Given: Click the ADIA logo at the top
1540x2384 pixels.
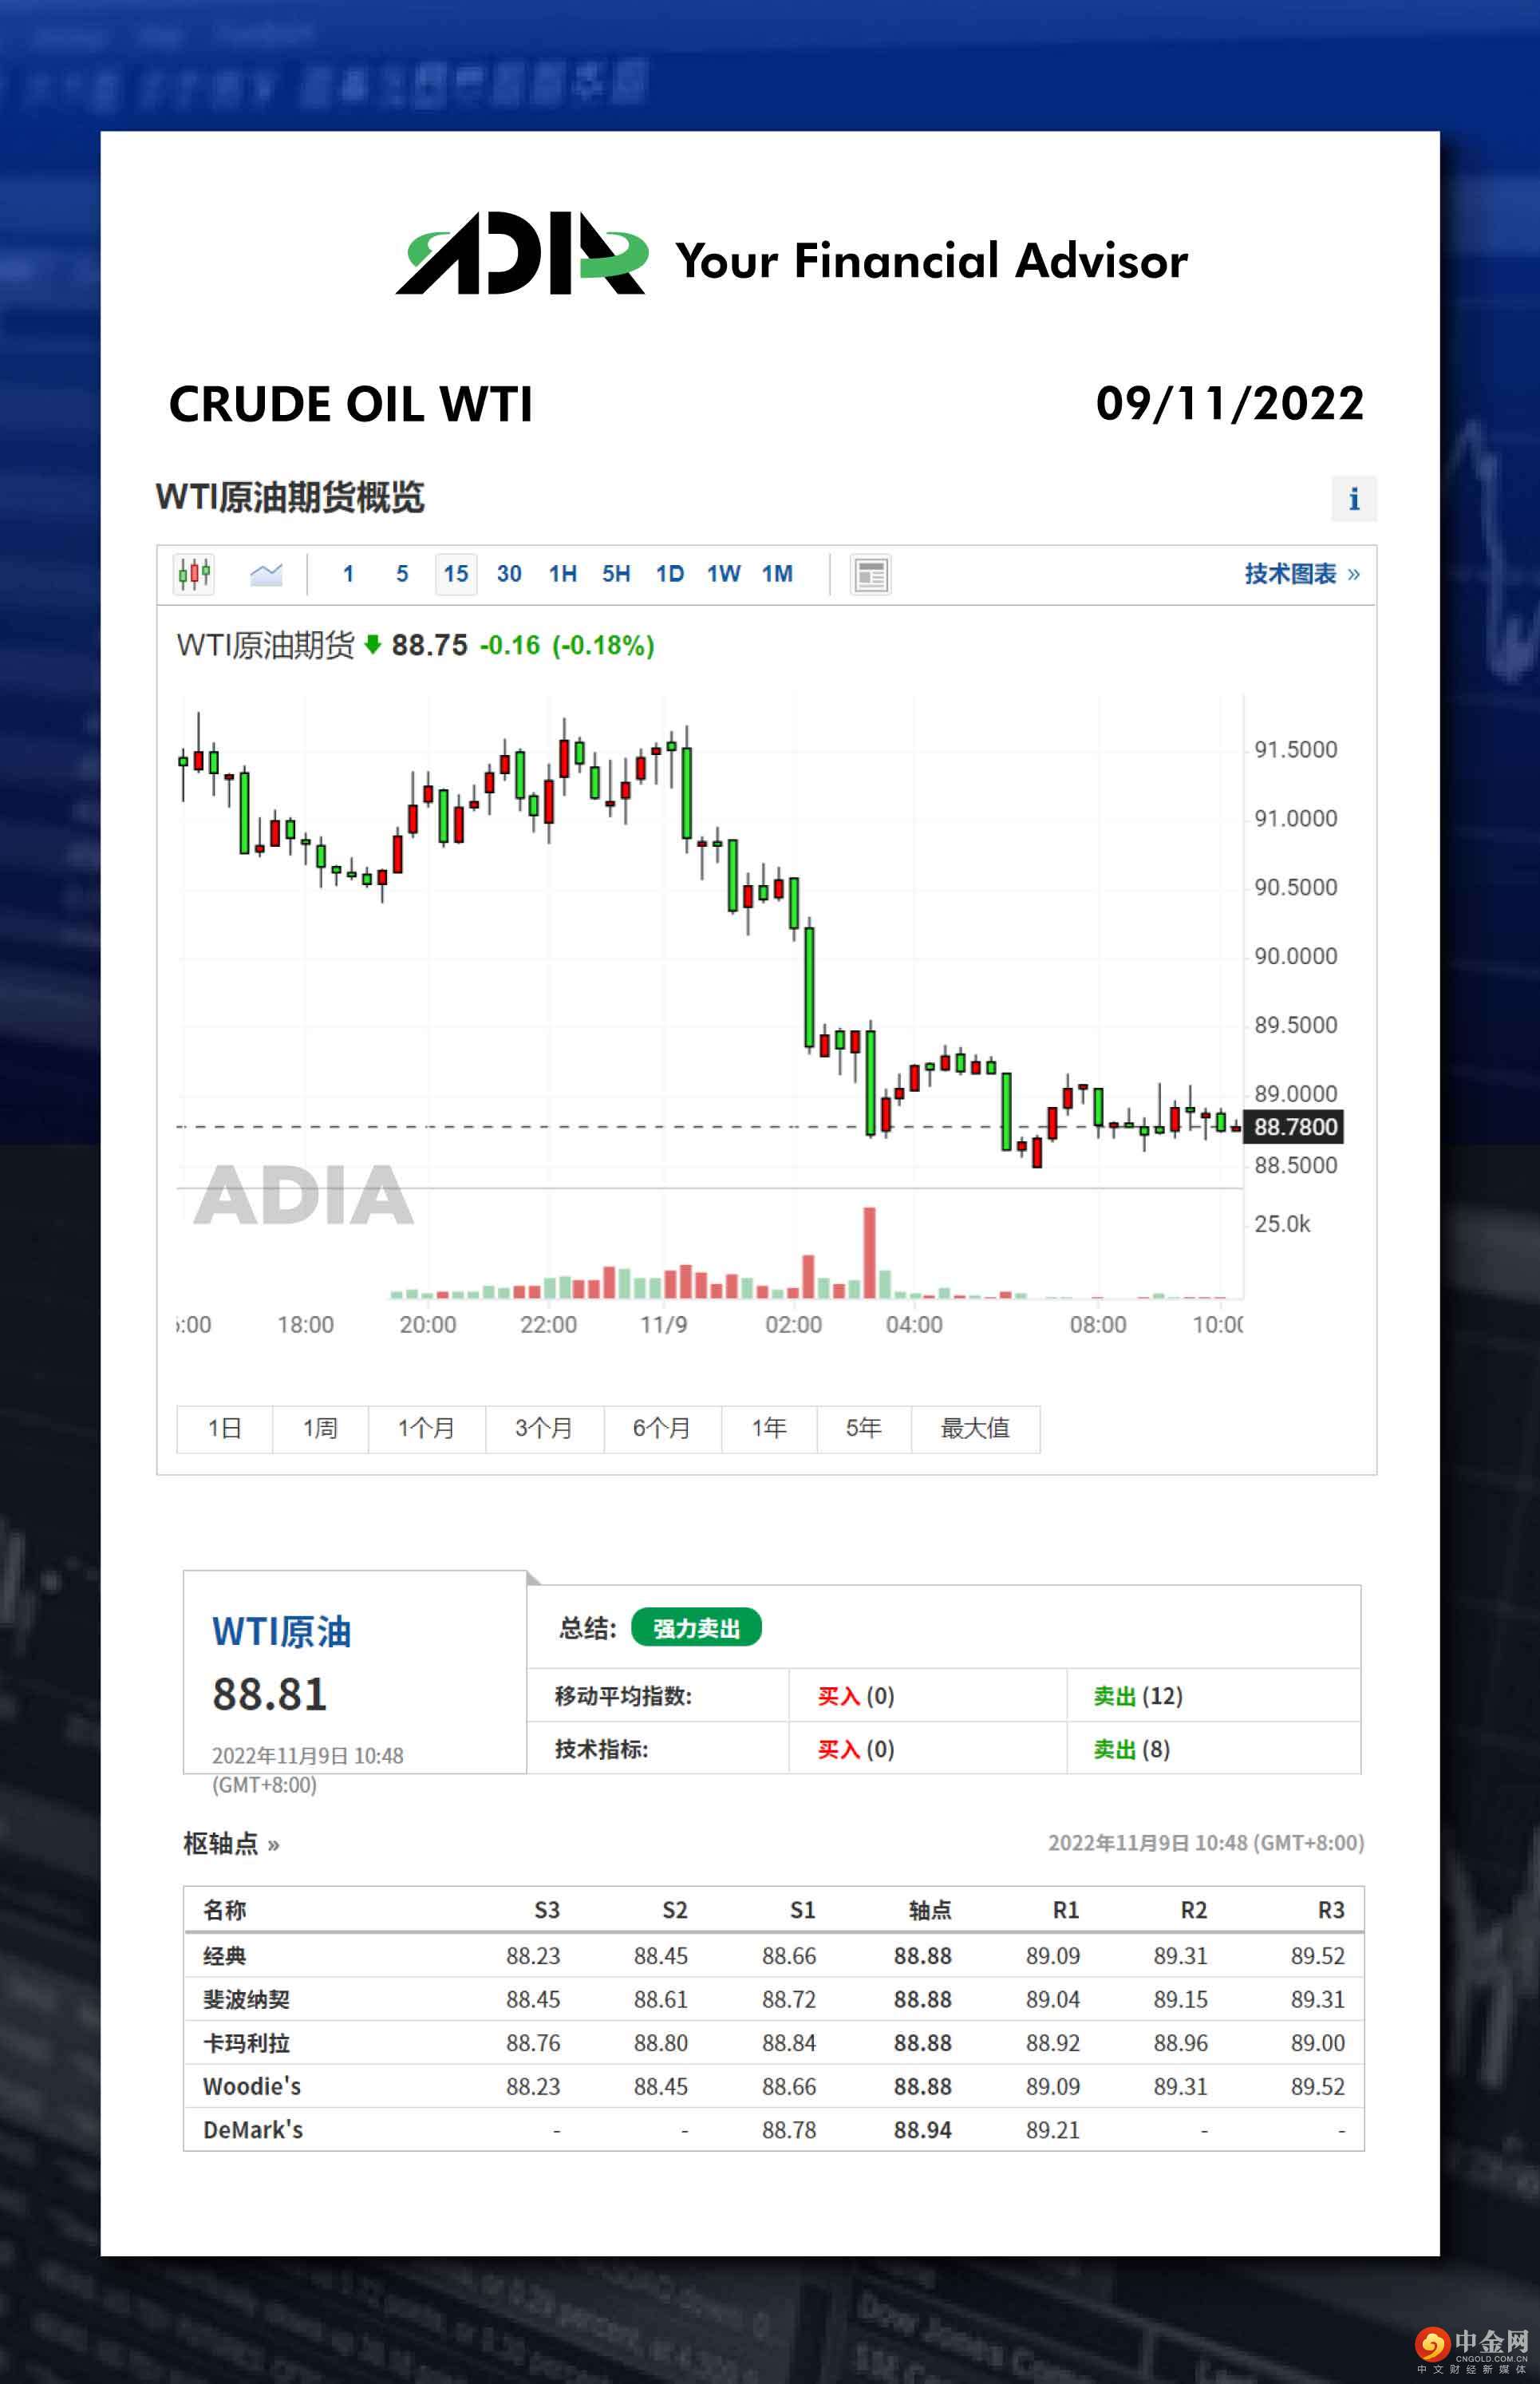Looking at the screenshot, I should (521, 255).
